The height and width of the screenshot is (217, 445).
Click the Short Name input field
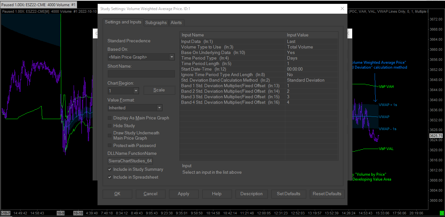(x=141, y=74)
